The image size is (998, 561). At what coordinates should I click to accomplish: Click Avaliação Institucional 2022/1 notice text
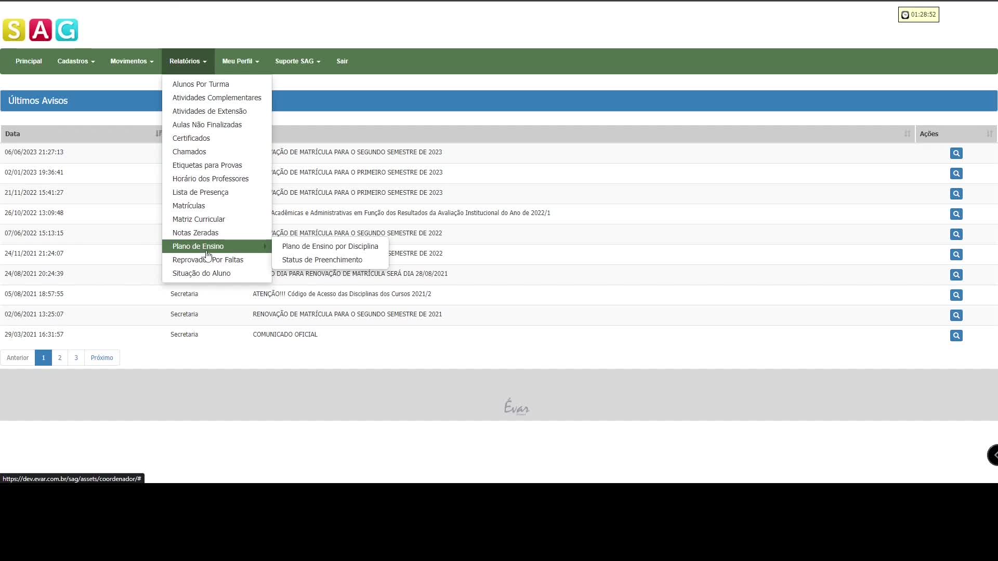click(411, 213)
